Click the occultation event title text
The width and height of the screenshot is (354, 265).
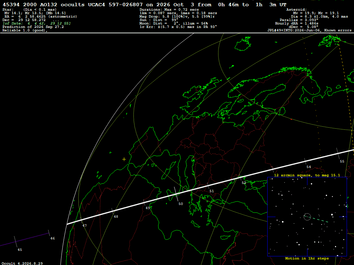tap(145, 4)
